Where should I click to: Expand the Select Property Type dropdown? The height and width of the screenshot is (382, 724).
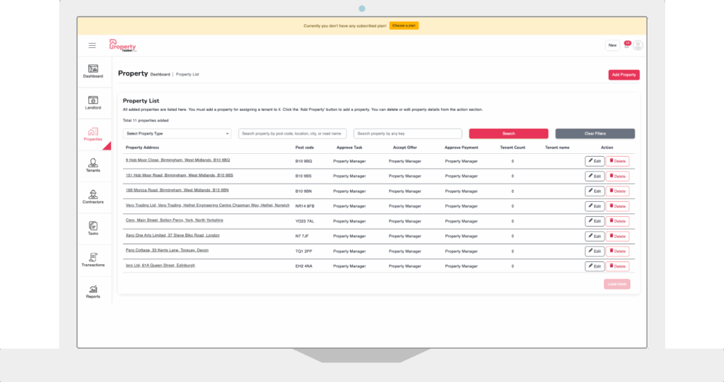pyautogui.click(x=177, y=133)
